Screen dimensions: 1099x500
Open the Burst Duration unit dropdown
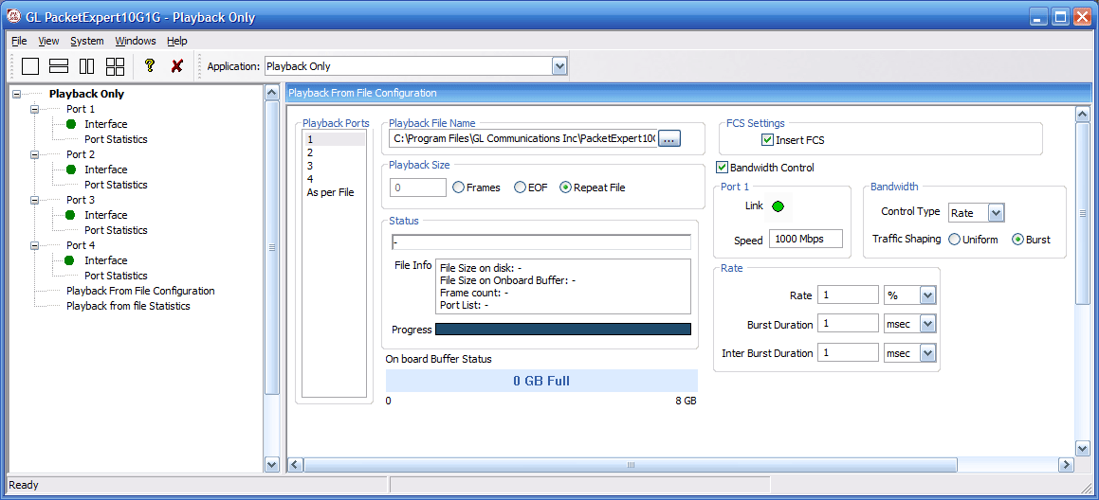[928, 324]
